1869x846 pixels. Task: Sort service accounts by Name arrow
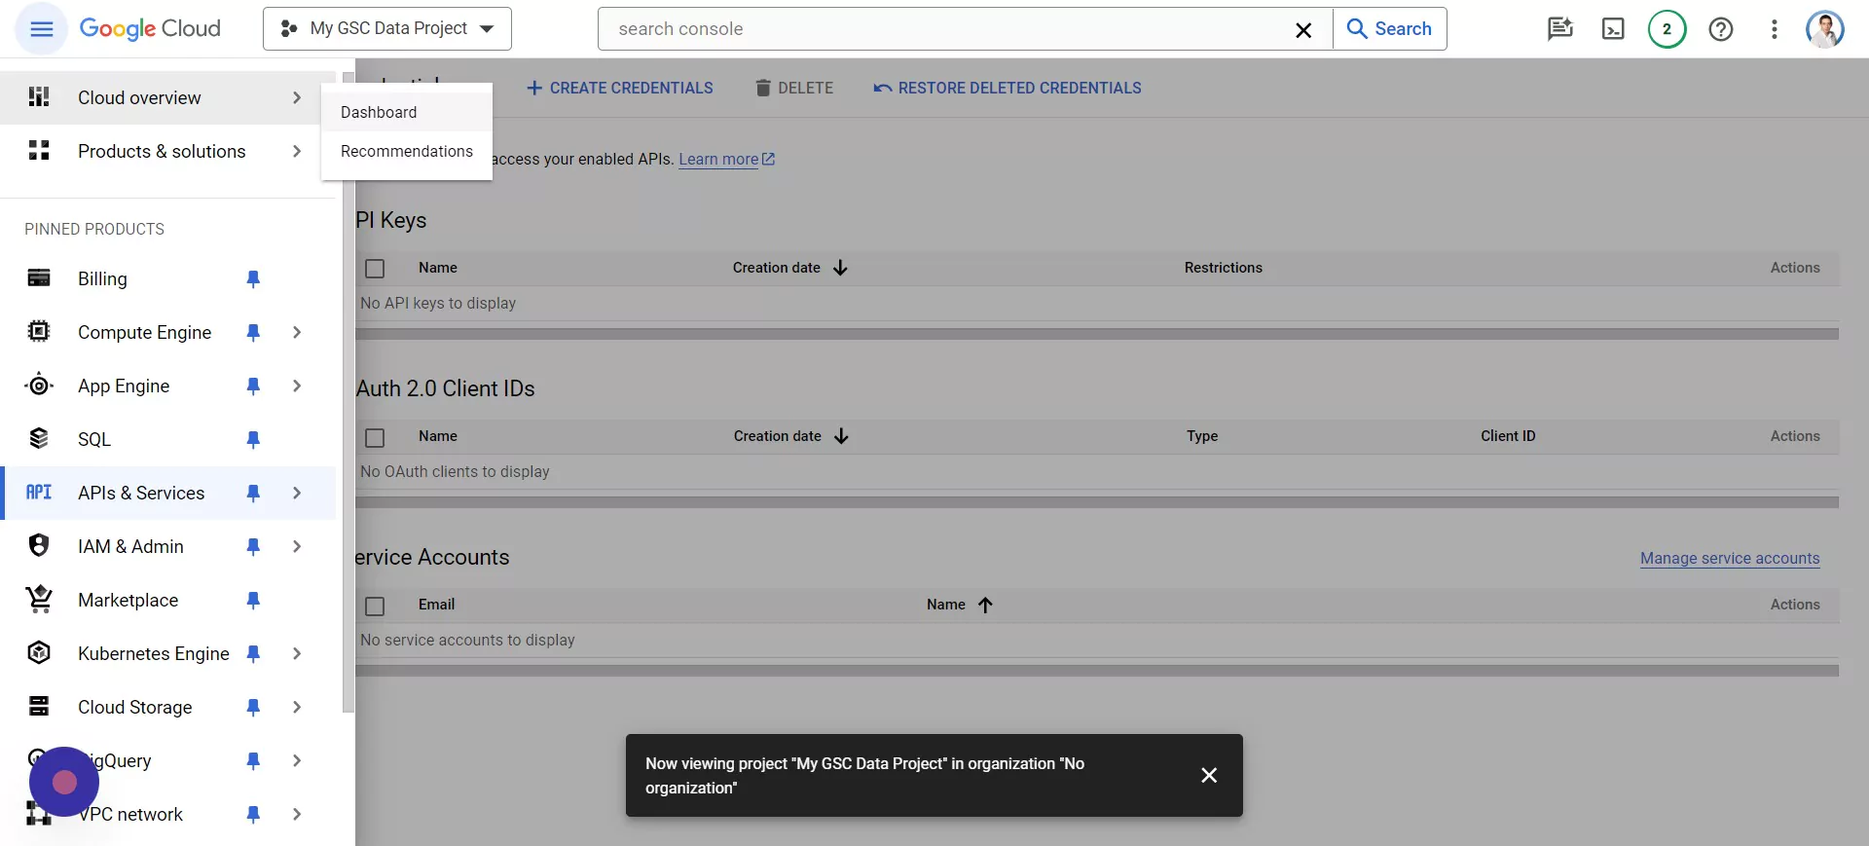[x=985, y=605]
